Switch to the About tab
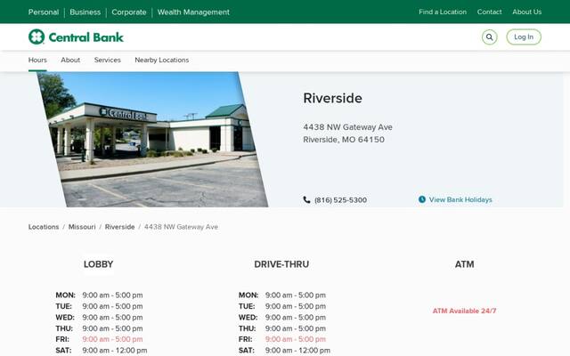570x356 pixels. [x=70, y=60]
